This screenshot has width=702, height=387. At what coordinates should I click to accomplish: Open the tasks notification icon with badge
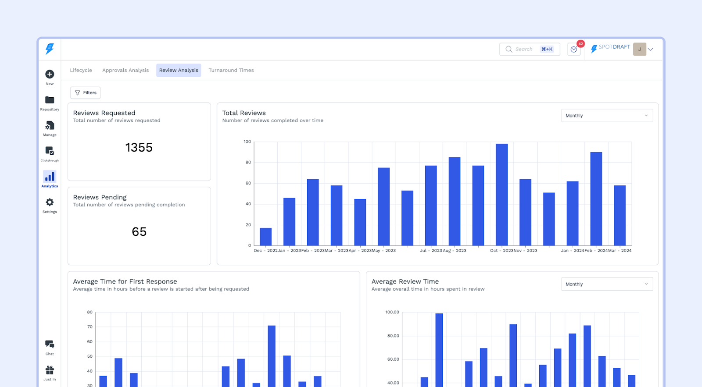pos(574,49)
